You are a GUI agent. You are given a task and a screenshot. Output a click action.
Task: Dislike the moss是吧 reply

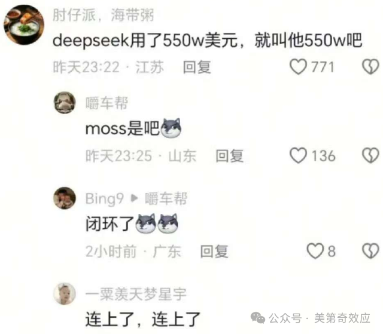(x=370, y=155)
